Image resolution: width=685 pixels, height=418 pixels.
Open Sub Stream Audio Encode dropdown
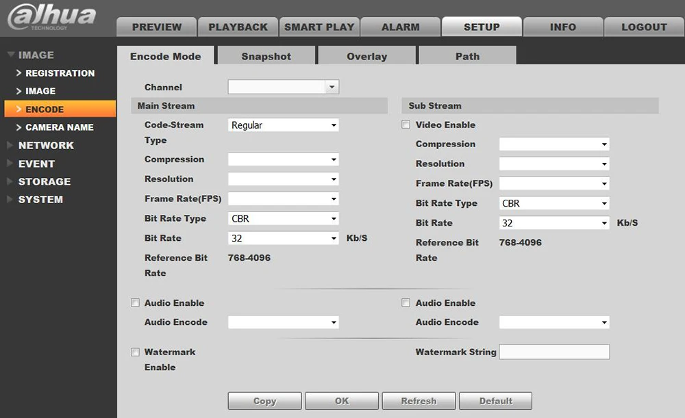click(x=554, y=322)
